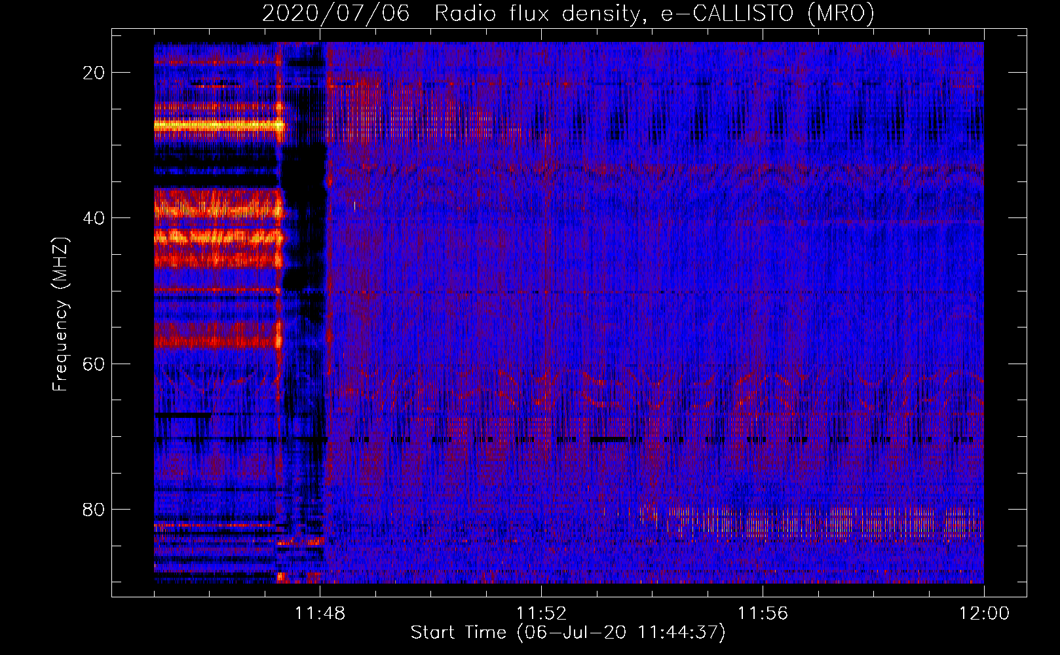Click the plot title '2020/07/06 Radio flux density'
The height and width of the screenshot is (655, 1060).
coord(568,13)
